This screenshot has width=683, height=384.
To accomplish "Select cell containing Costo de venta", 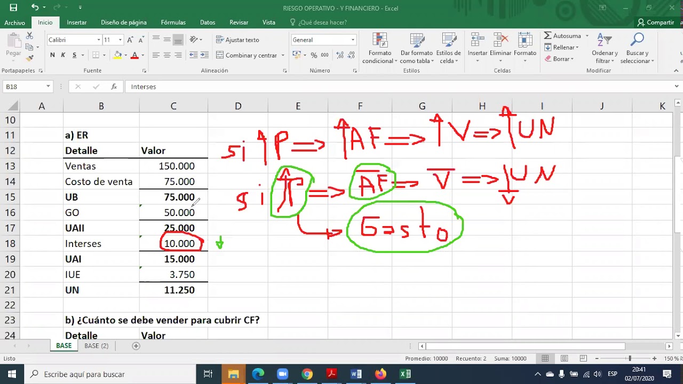I will 101,182.
